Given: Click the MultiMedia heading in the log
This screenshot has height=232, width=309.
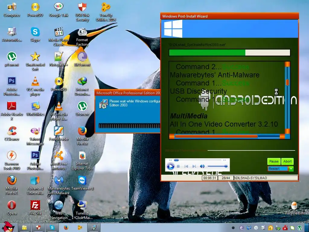Looking at the screenshot, I should point(189,116).
